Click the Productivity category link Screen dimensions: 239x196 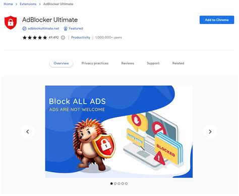pyautogui.click(x=81, y=37)
